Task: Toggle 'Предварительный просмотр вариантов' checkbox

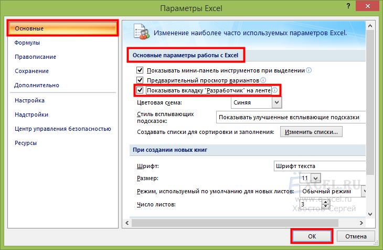Action: coord(140,80)
